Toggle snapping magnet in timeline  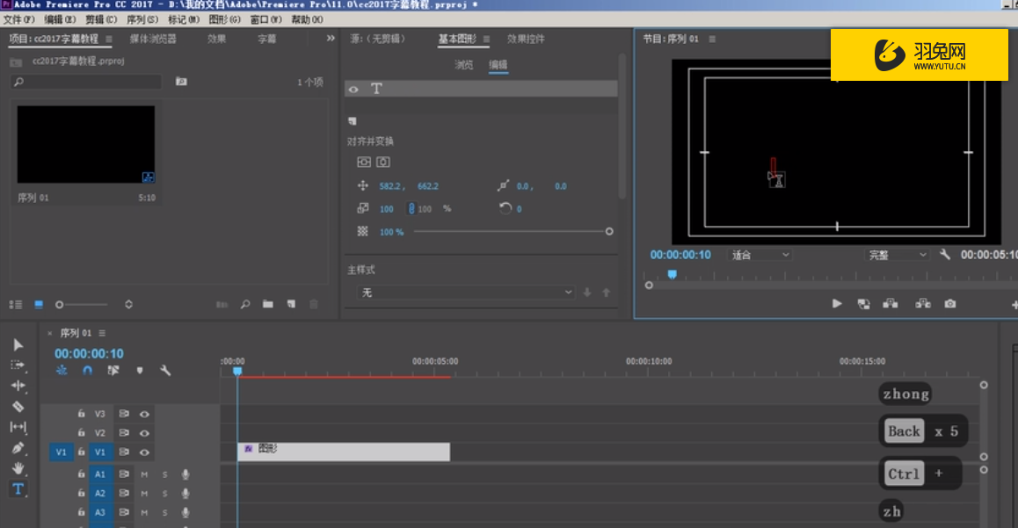(87, 370)
